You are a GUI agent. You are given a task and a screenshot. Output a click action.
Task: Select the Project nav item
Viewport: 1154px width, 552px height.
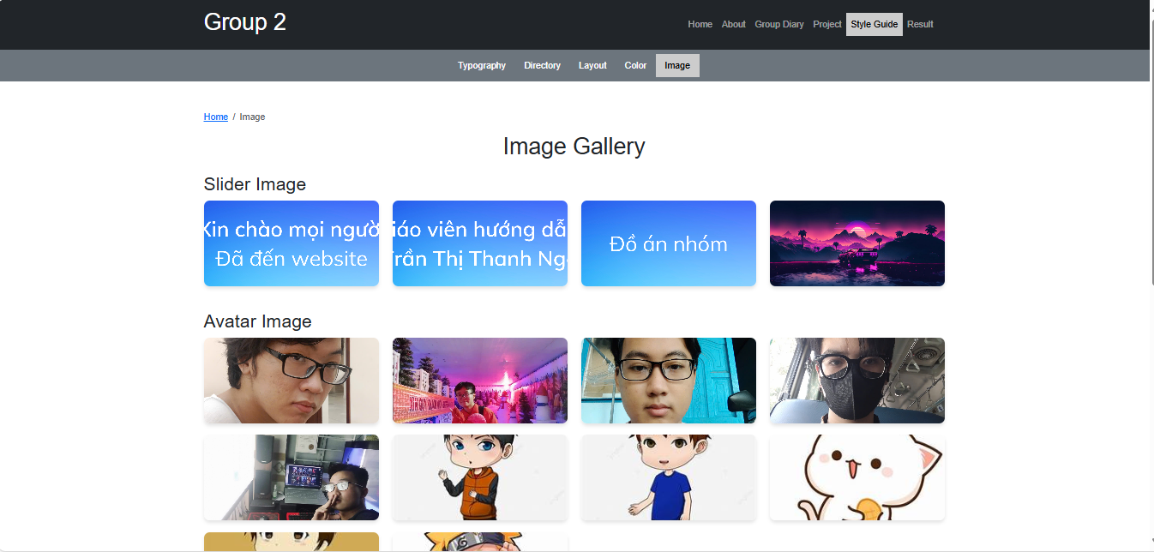826,24
